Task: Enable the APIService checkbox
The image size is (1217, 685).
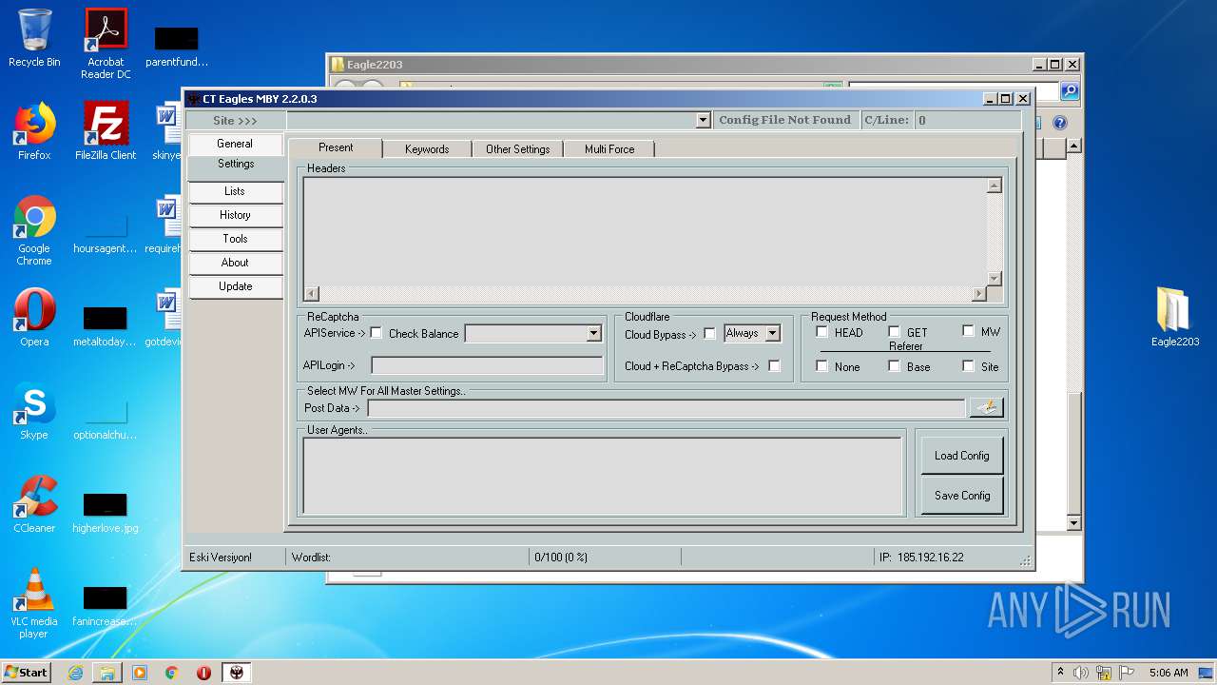Action: pos(376,333)
